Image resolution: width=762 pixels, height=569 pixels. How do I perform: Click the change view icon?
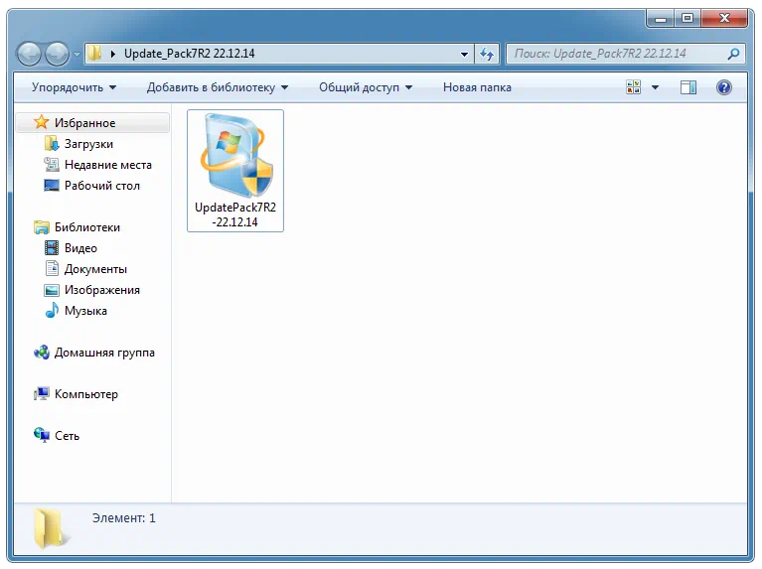point(633,87)
